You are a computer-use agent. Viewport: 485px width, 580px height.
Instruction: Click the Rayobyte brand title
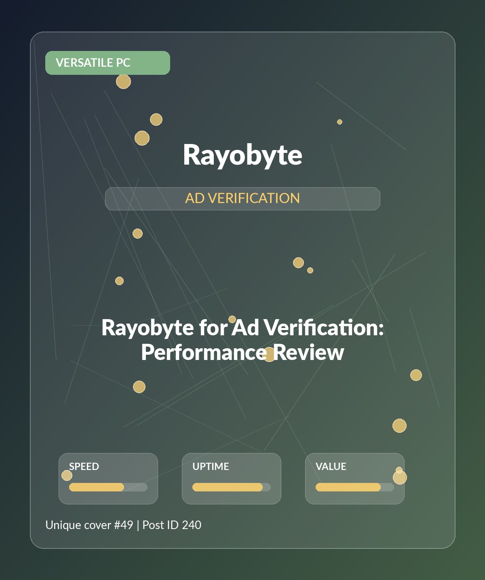(242, 155)
